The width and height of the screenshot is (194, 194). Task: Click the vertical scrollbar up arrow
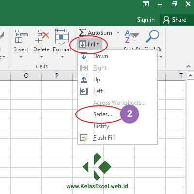click(x=191, y=75)
